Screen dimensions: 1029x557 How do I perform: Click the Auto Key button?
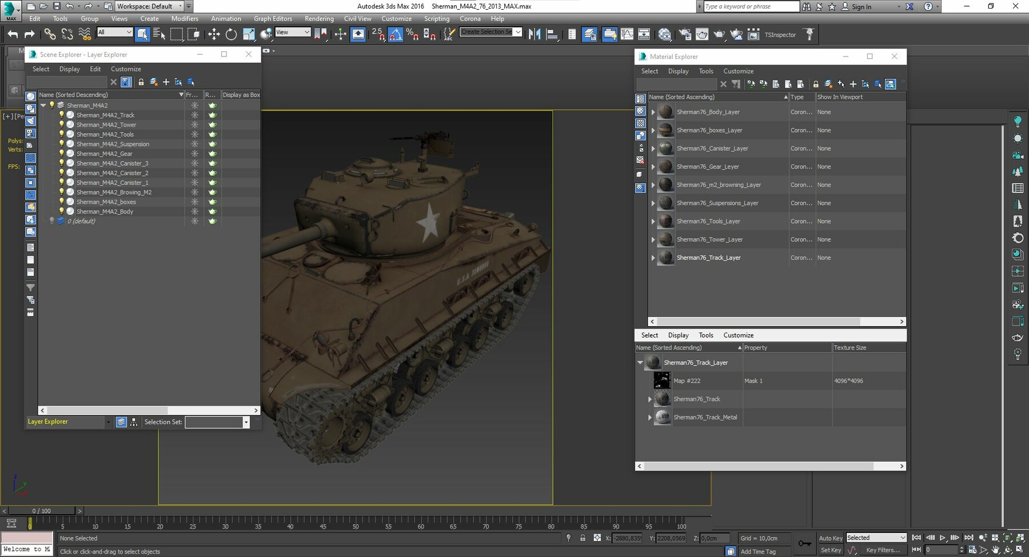[831, 538]
